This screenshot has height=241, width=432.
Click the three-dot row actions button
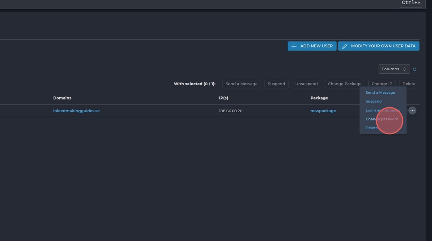[412, 111]
